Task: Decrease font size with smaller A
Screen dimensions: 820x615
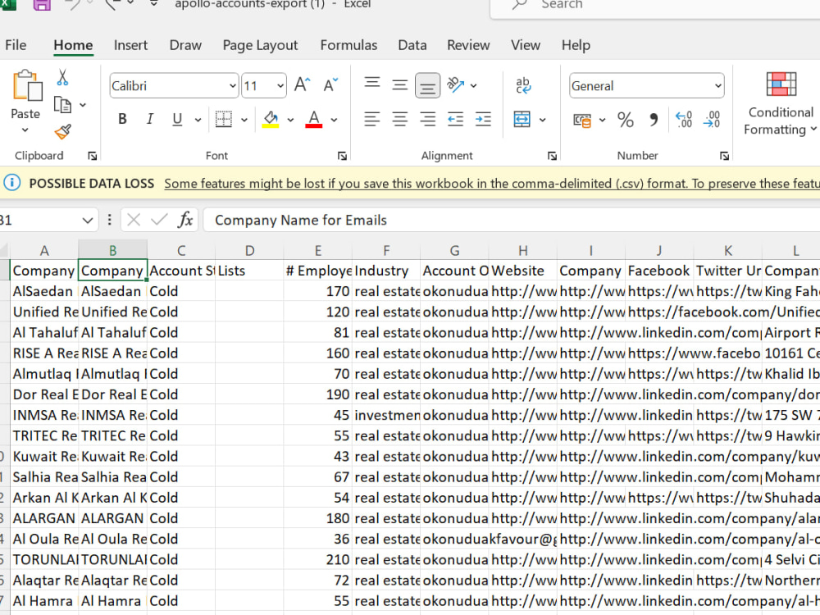Action: pyautogui.click(x=330, y=84)
